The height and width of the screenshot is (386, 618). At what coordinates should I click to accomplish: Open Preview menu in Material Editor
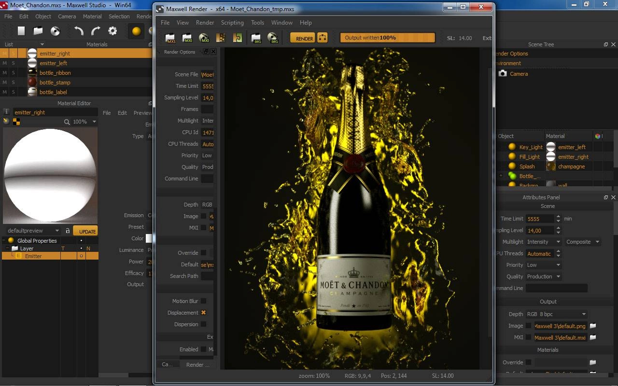[142, 113]
